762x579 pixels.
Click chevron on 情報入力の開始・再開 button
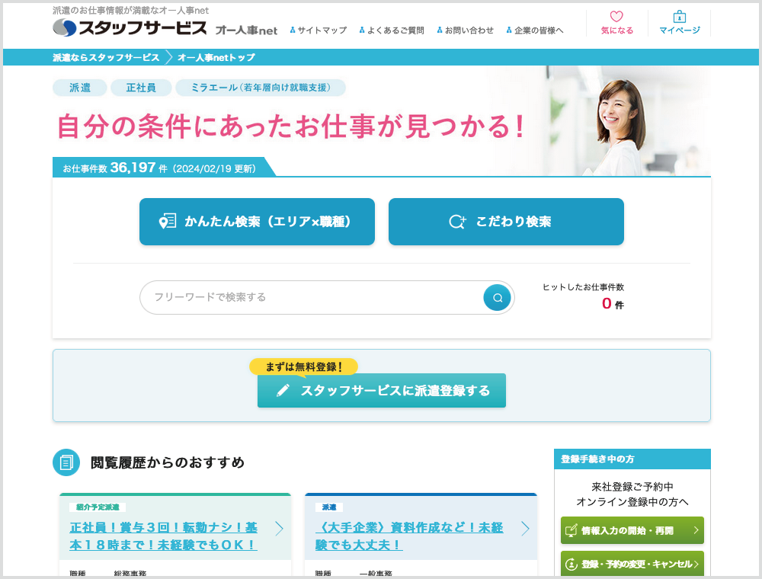[x=696, y=530]
